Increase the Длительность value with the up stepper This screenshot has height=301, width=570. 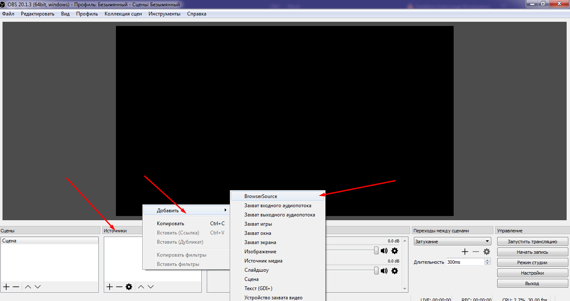[x=487, y=260]
